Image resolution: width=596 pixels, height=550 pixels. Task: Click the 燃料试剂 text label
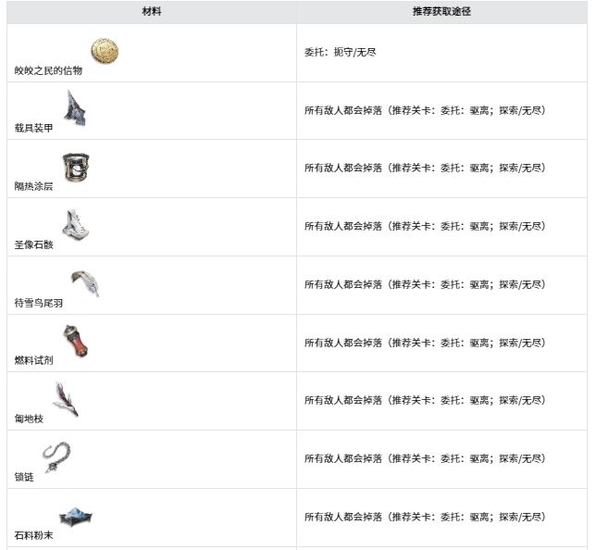click(34, 361)
